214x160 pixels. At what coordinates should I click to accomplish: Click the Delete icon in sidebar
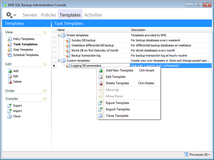coord(10,82)
